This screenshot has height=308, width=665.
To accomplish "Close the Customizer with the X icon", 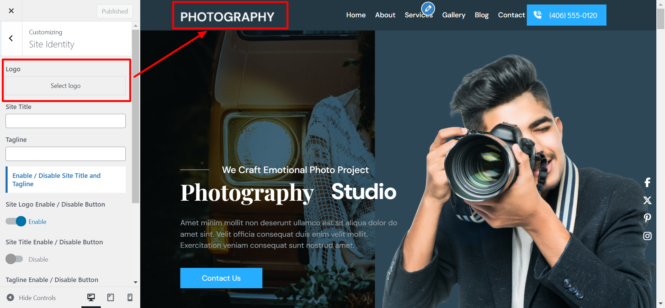I will 11,11.
